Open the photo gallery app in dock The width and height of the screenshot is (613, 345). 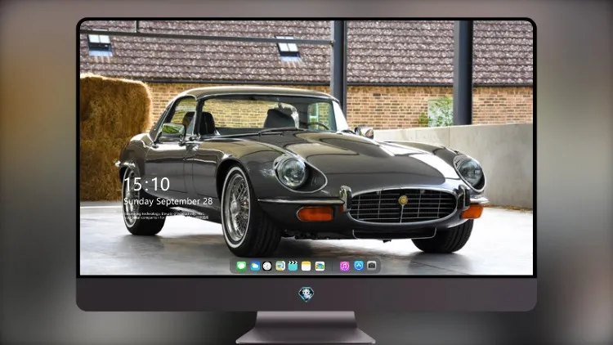coord(320,266)
